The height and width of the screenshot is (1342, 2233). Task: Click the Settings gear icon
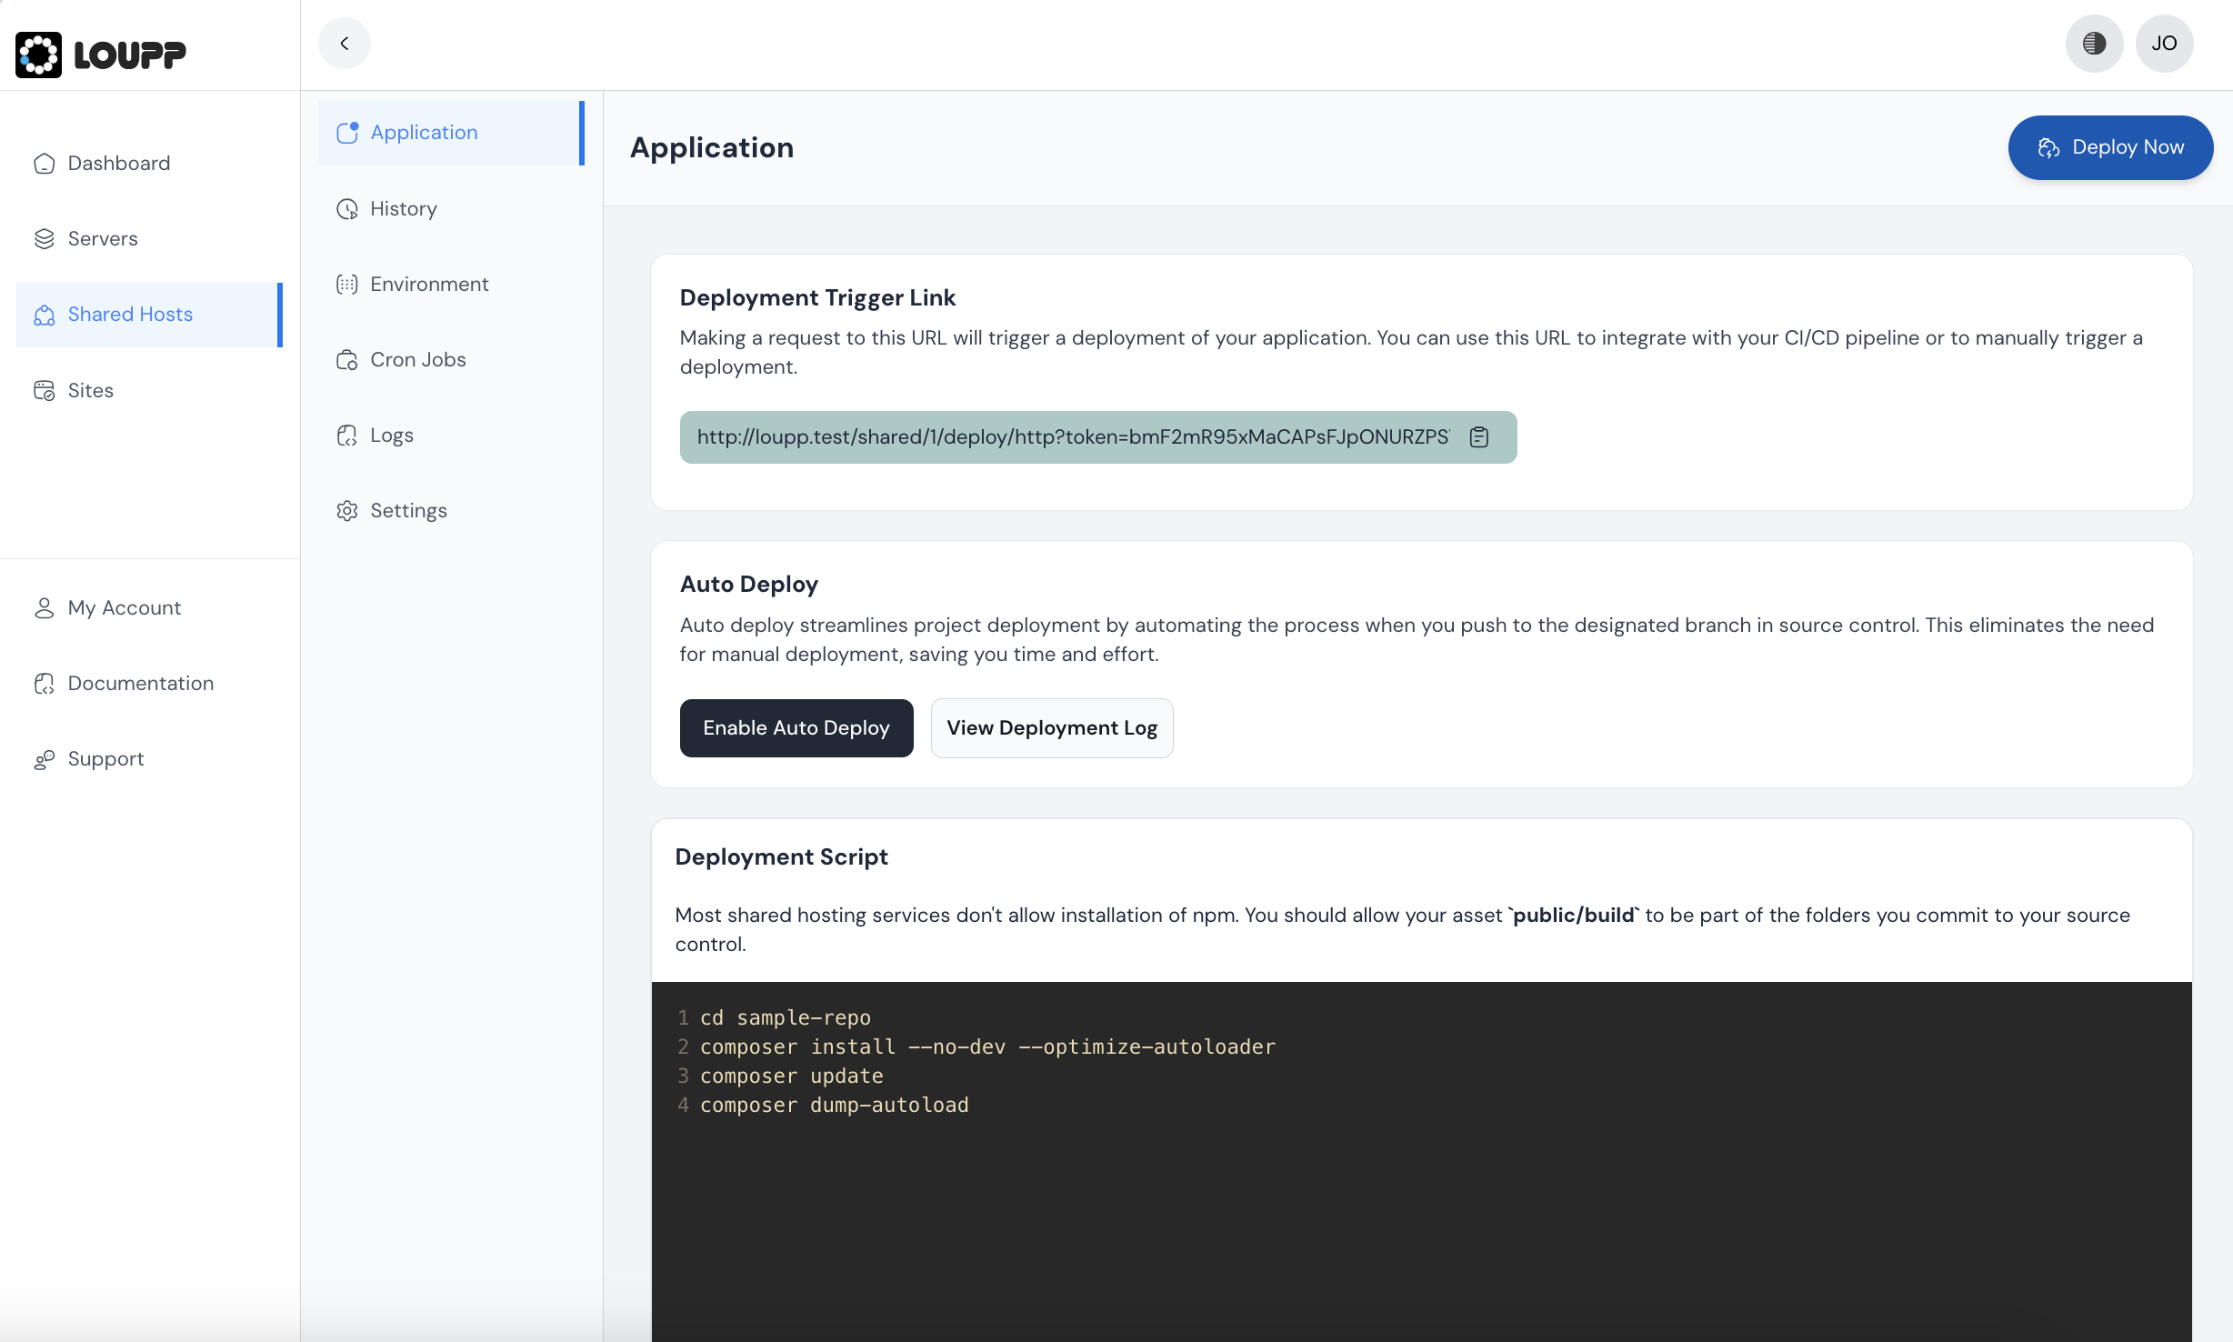click(x=346, y=511)
